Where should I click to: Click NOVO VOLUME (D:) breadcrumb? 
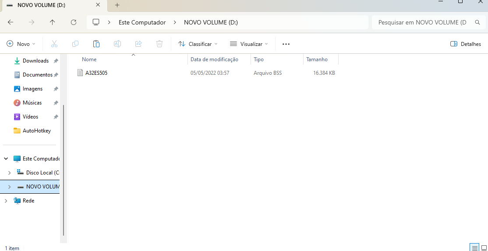tap(211, 22)
